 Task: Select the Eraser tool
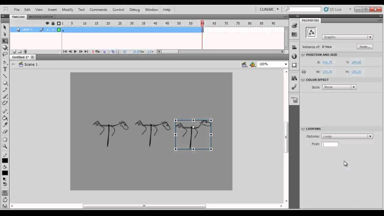pos(5,132)
